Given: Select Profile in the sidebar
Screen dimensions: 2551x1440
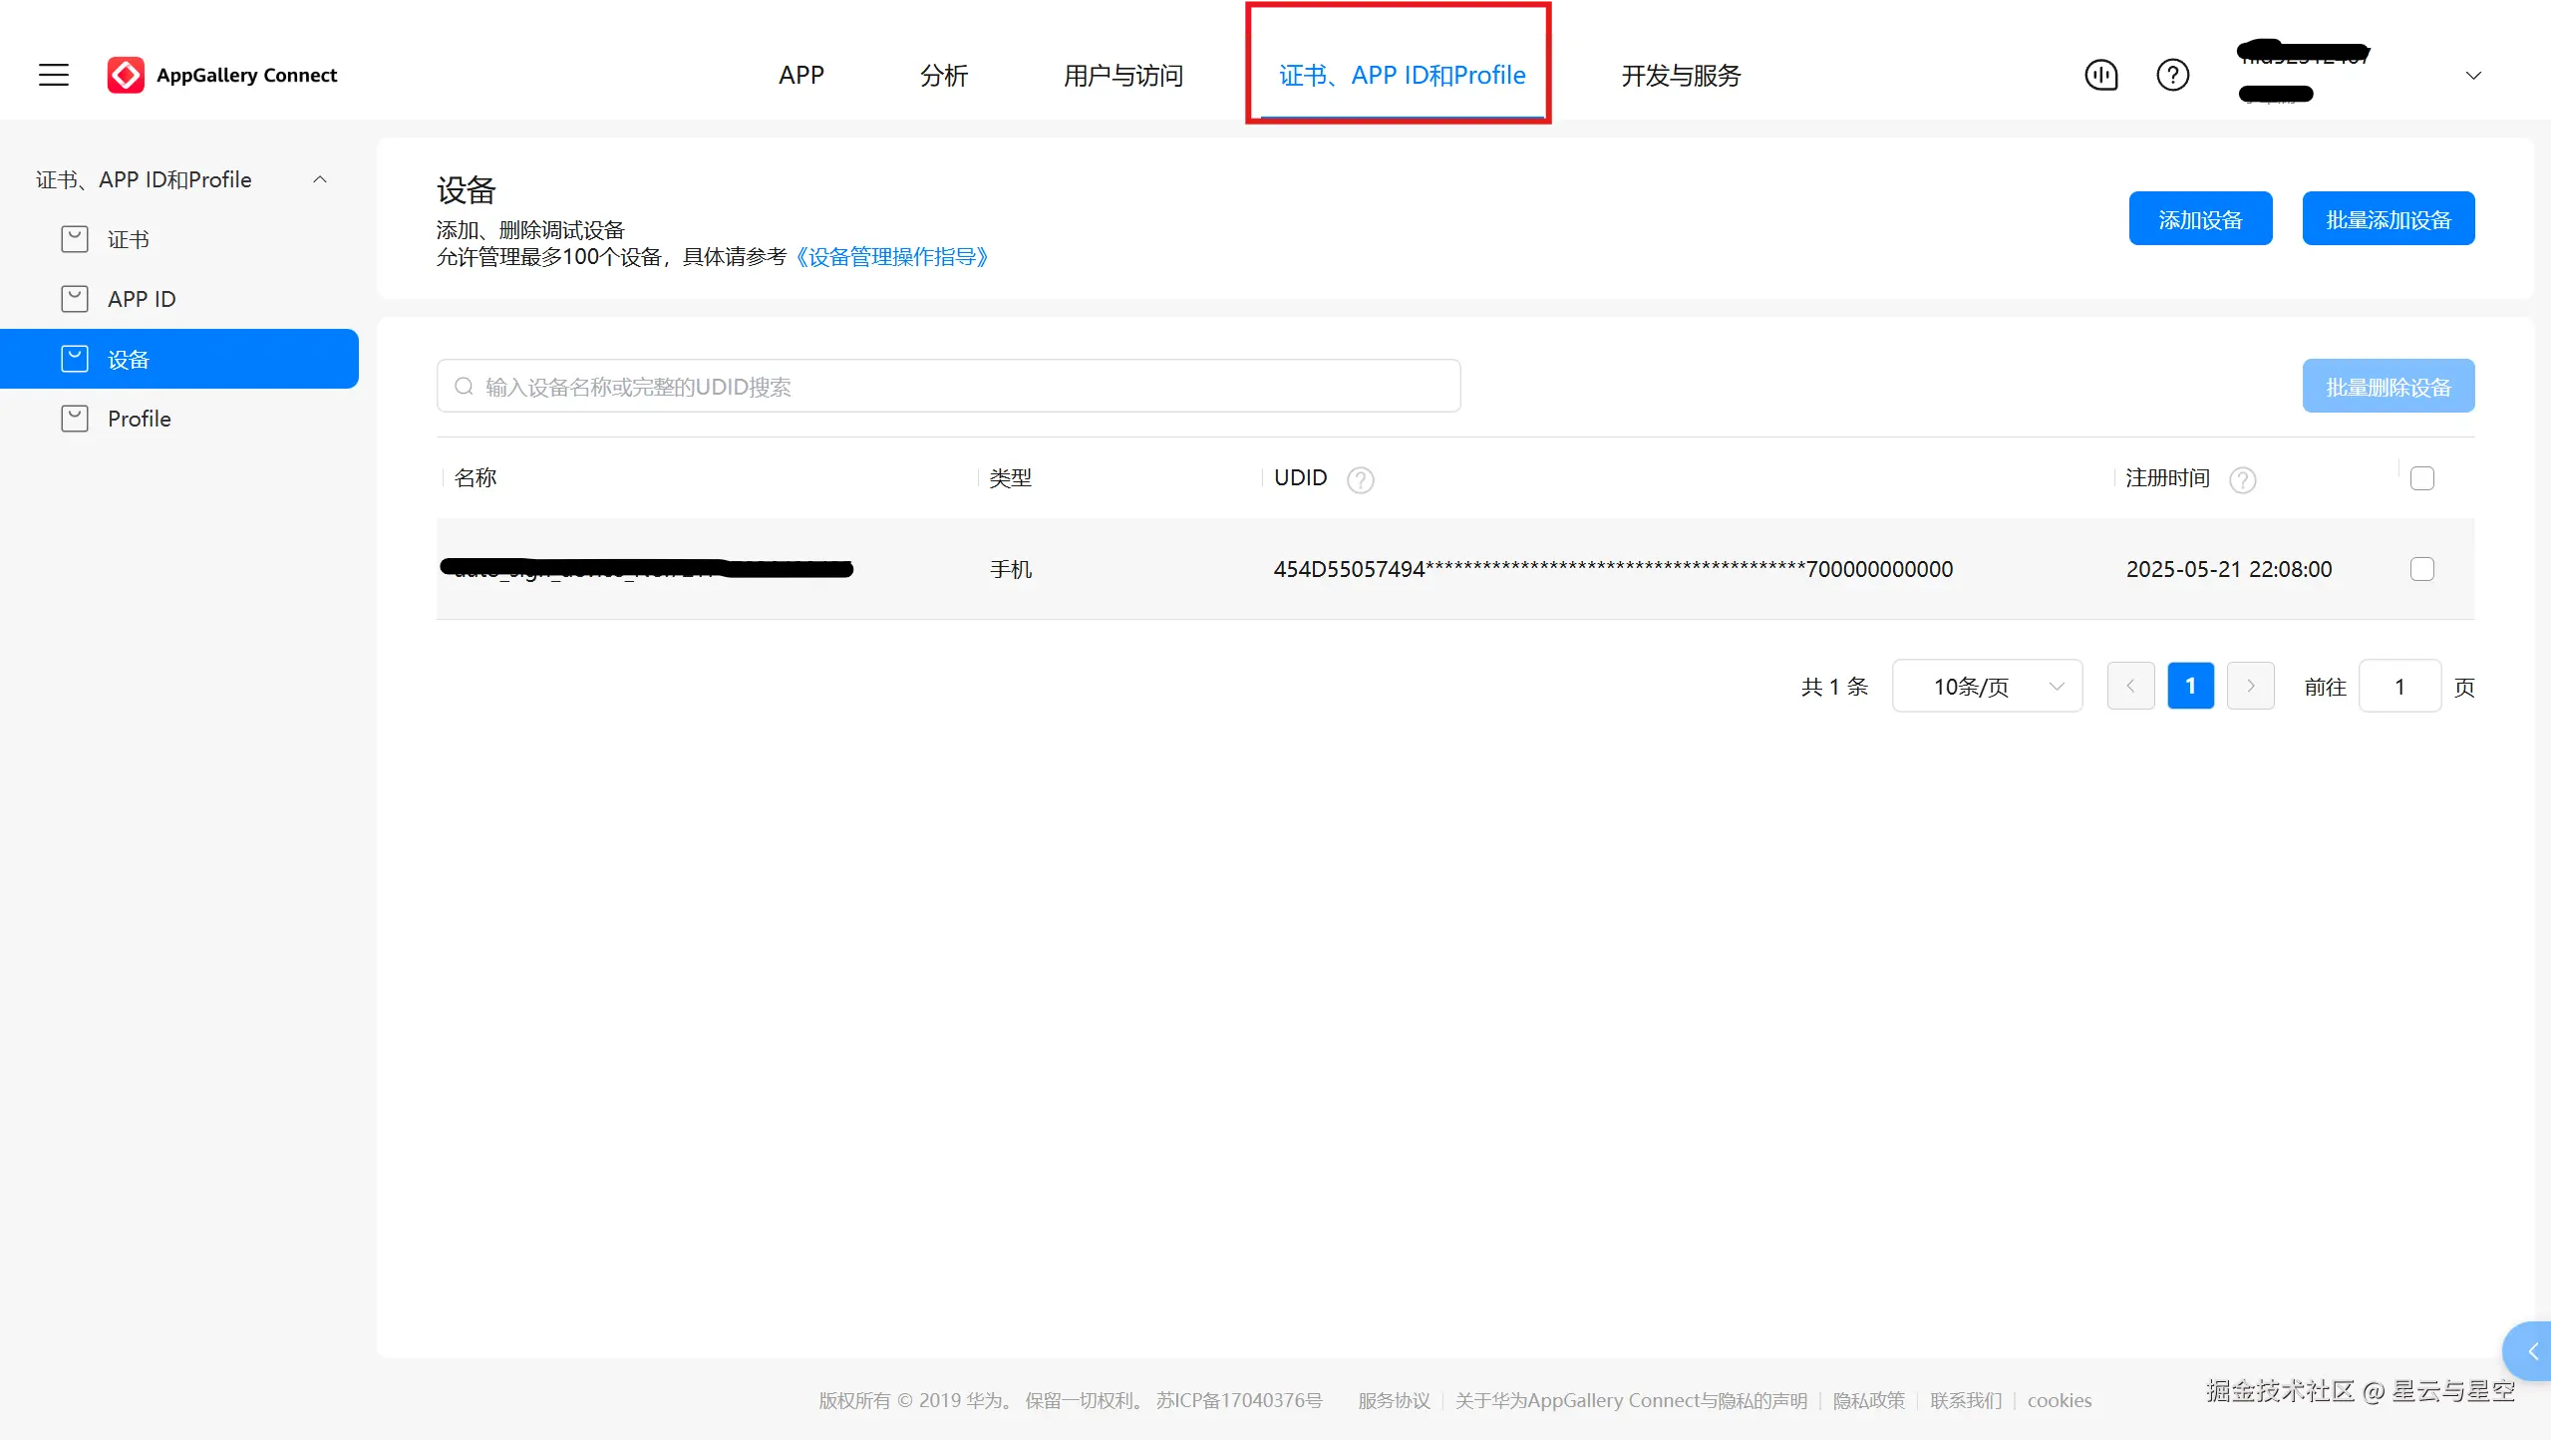Looking at the screenshot, I should (139, 419).
